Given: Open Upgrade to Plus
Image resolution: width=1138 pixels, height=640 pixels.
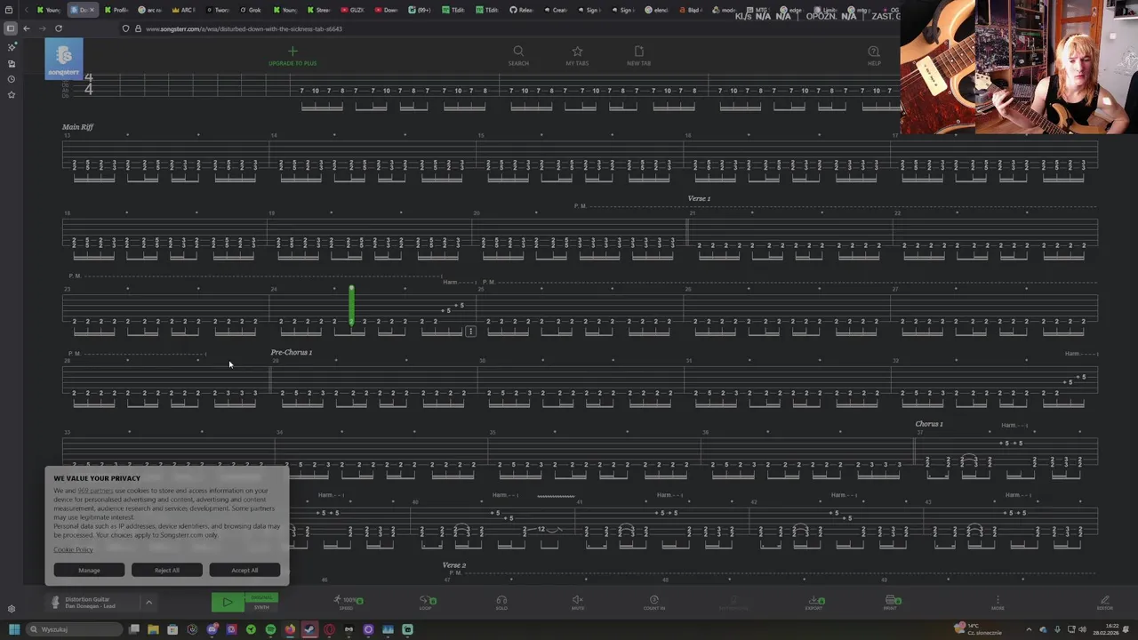Looking at the screenshot, I should tap(293, 57).
